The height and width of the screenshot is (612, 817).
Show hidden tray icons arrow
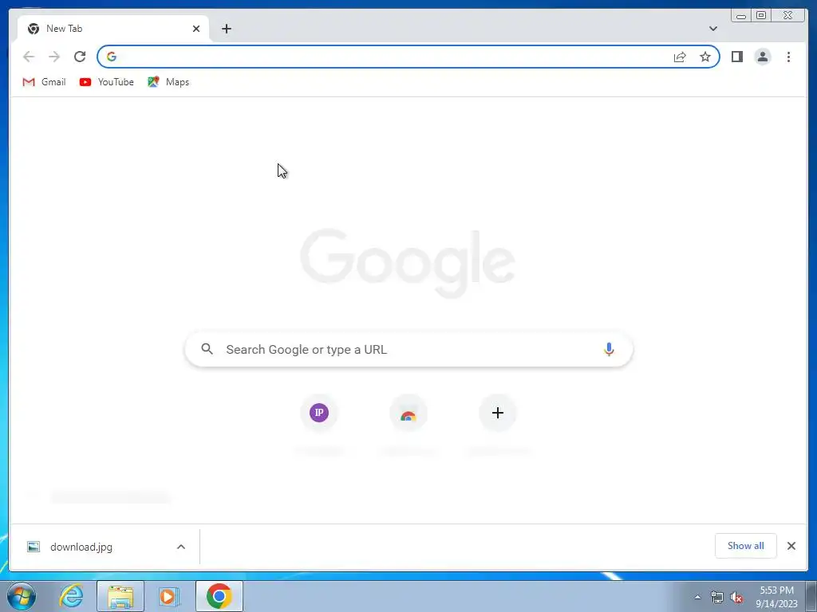[697, 597]
